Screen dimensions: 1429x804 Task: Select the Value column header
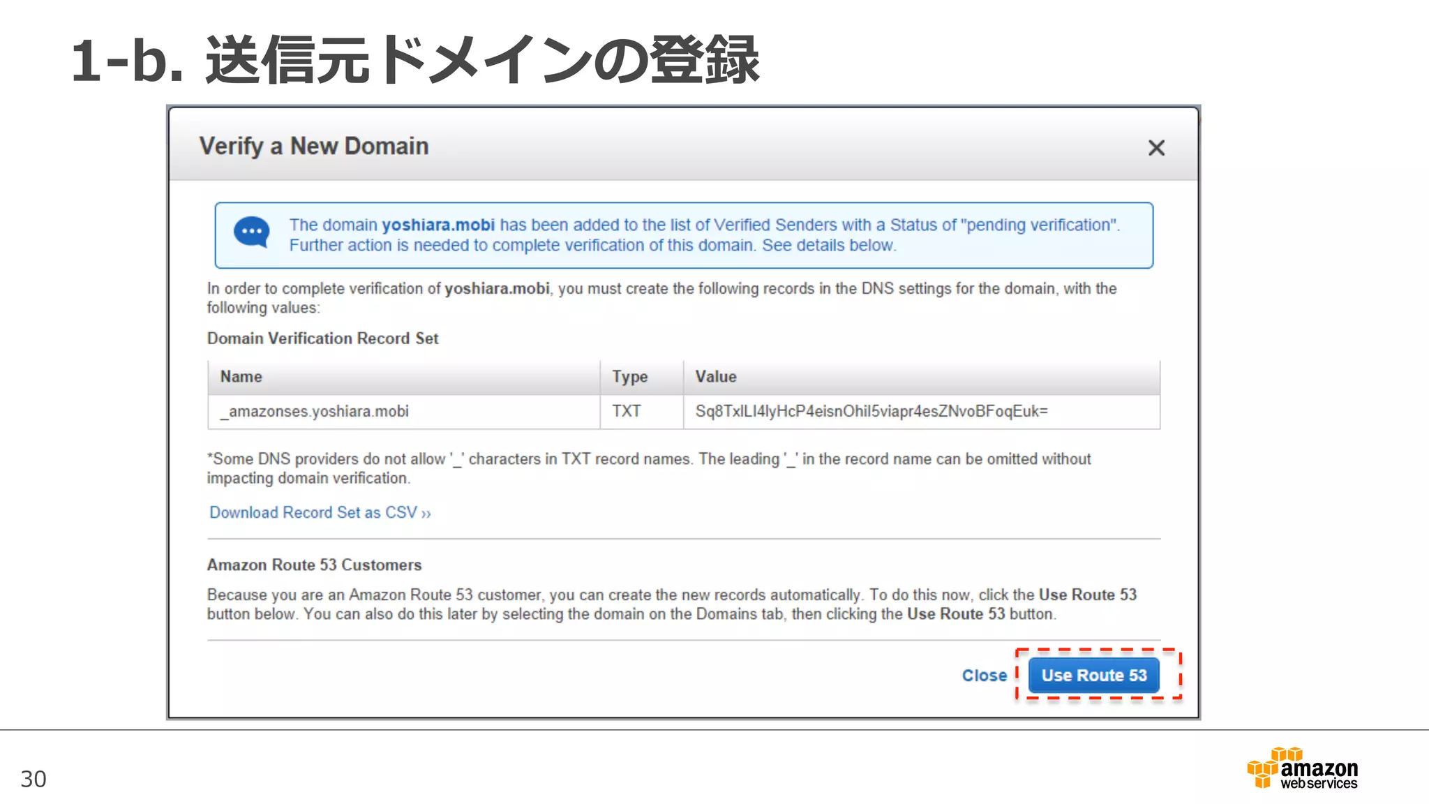pyautogui.click(x=715, y=377)
